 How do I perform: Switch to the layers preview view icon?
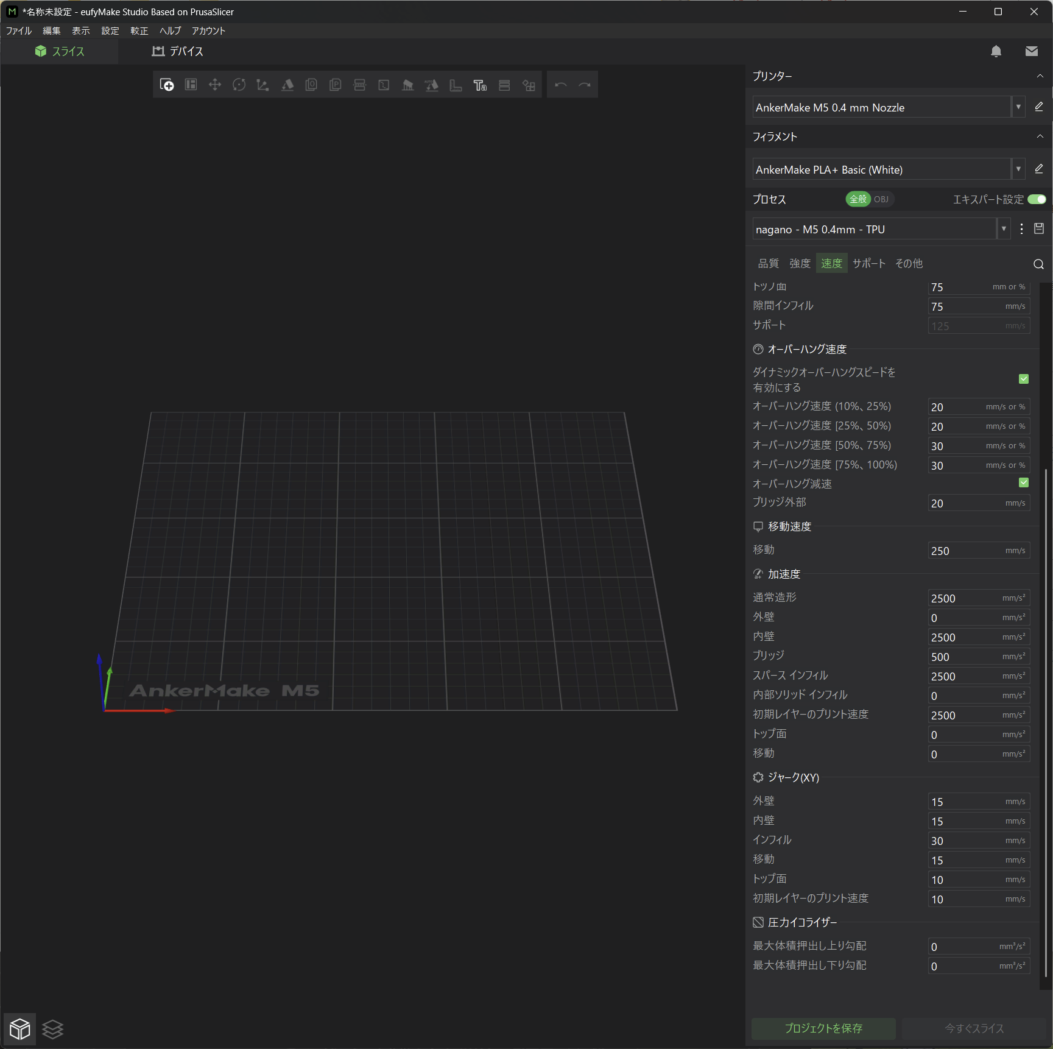pos(53,1029)
